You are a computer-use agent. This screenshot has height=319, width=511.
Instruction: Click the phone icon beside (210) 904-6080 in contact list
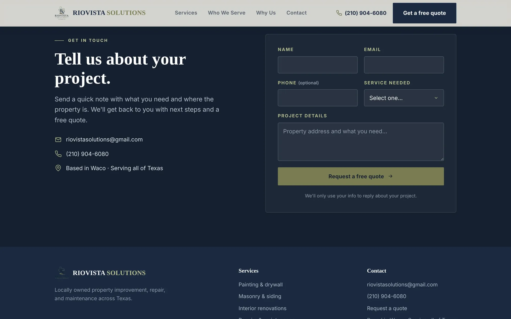(58, 154)
